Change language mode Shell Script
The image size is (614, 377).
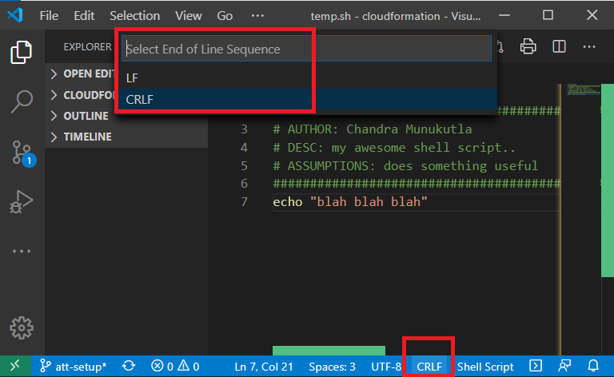pos(485,367)
